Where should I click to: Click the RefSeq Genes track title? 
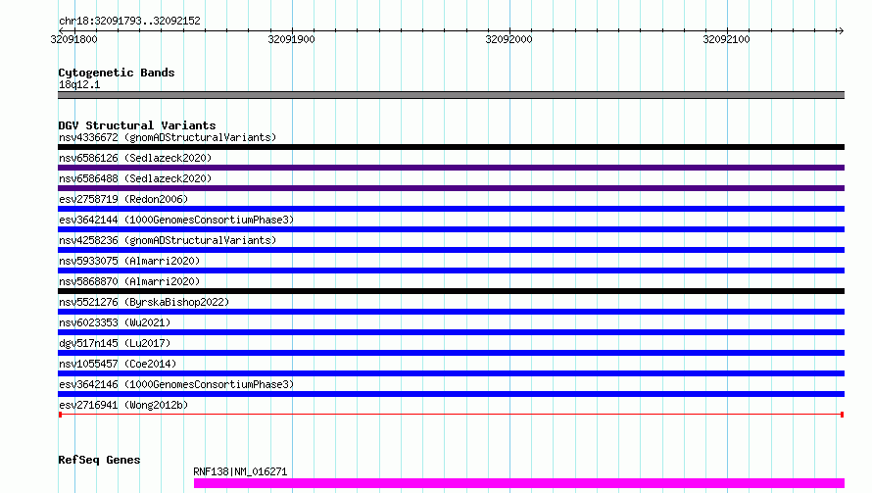(x=99, y=460)
